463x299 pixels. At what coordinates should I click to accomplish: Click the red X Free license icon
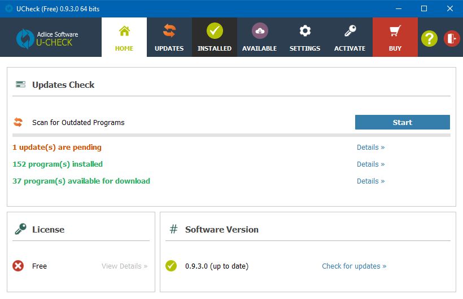(18, 266)
